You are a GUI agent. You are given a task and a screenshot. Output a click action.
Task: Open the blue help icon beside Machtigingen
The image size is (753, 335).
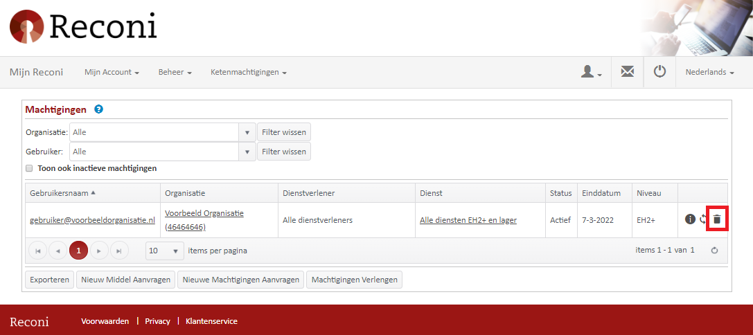(99, 109)
